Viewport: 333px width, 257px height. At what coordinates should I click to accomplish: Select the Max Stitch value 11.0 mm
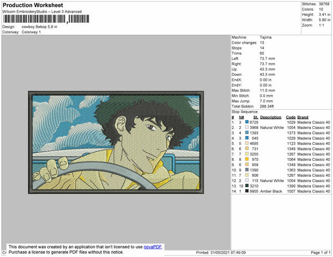tap(267, 90)
